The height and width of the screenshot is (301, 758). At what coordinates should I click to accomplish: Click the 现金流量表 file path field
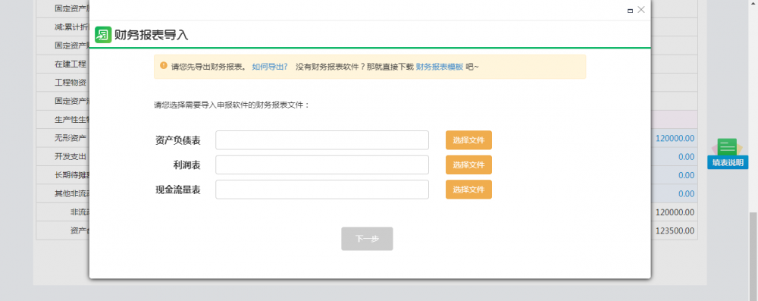click(322, 190)
